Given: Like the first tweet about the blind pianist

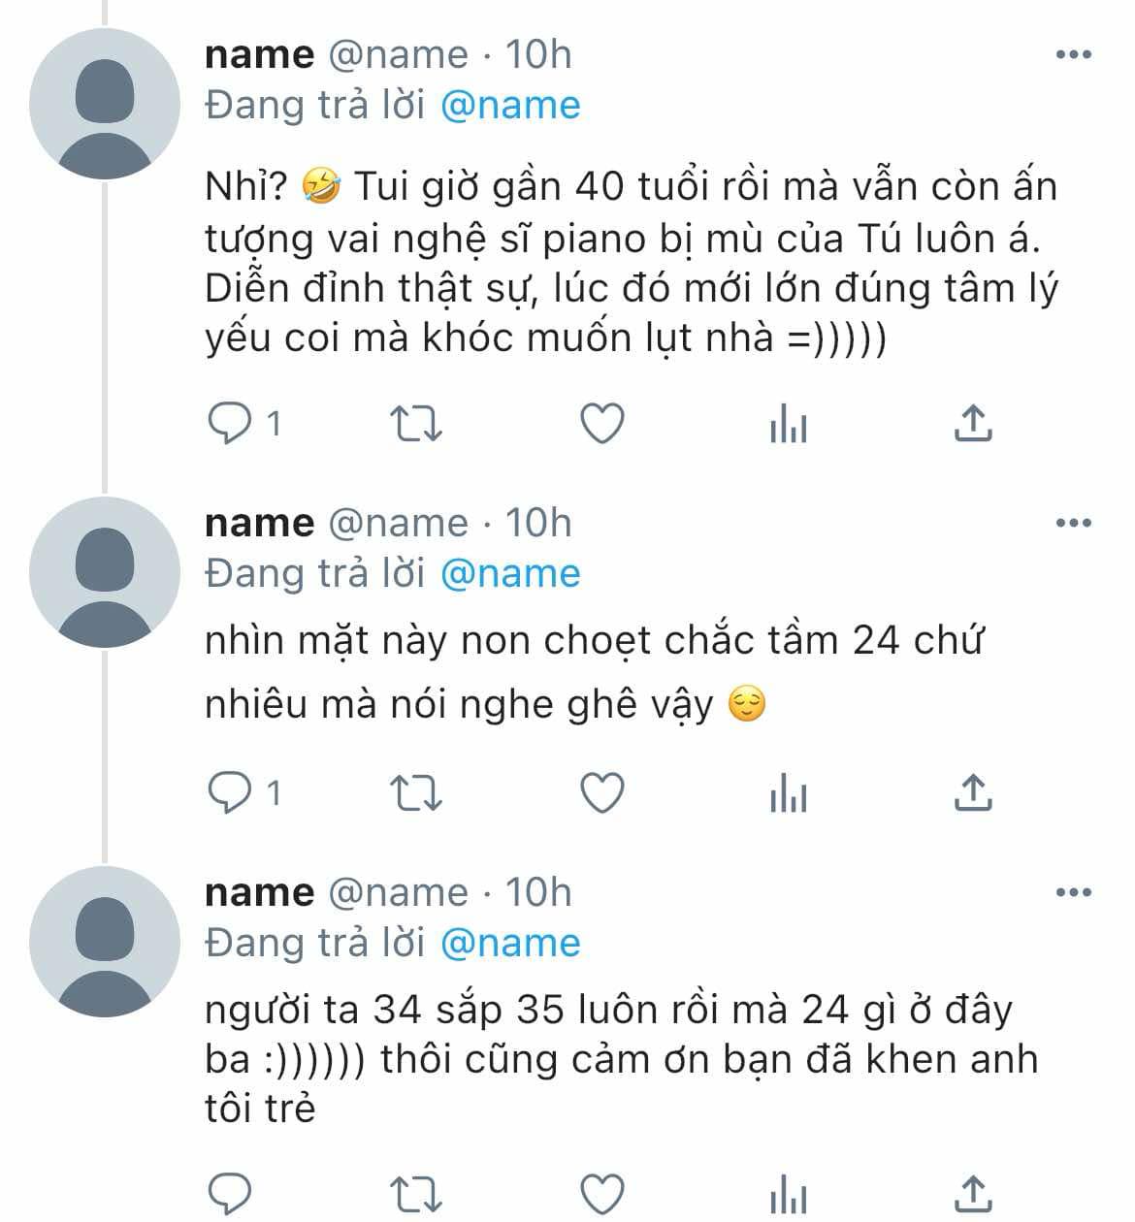Looking at the screenshot, I should (601, 424).
